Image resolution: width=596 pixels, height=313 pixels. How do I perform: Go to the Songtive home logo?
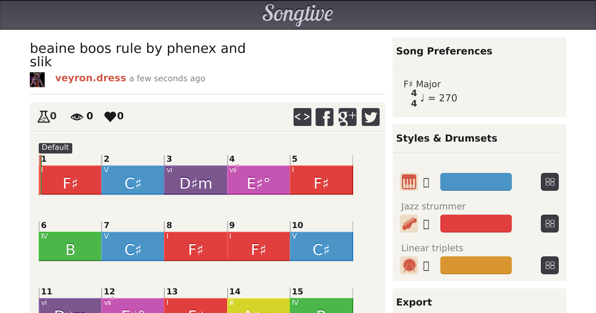pos(298,14)
